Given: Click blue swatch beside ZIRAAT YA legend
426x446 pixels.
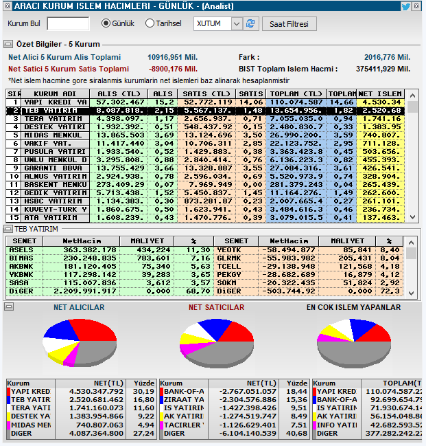Looking at the screenshot, I should pyautogui.click(x=162, y=400).
